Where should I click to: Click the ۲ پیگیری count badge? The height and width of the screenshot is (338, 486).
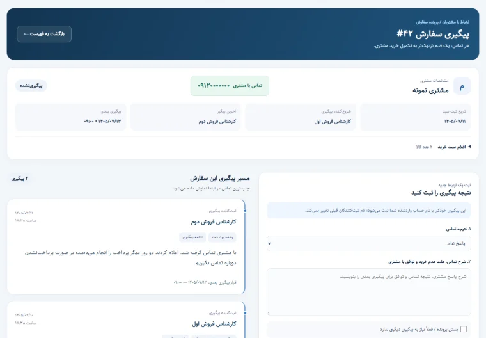pos(20,179)
